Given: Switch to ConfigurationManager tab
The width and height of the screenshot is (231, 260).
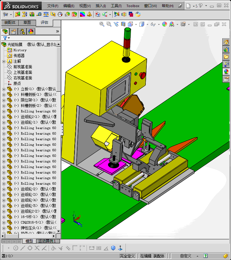Looking at the screenshot, I should point(22,31).
